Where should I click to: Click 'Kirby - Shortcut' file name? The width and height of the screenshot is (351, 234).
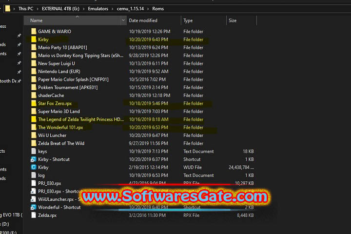click(54, 159)
